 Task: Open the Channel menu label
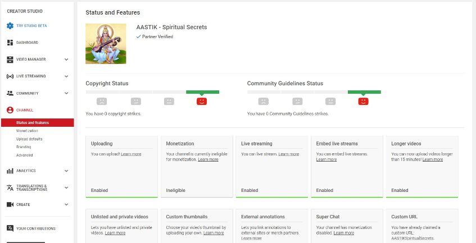pyautogui.click(x=25, y=111)
